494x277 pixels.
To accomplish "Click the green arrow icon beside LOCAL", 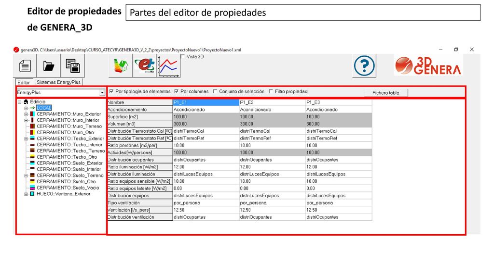I will coord(32,108).
